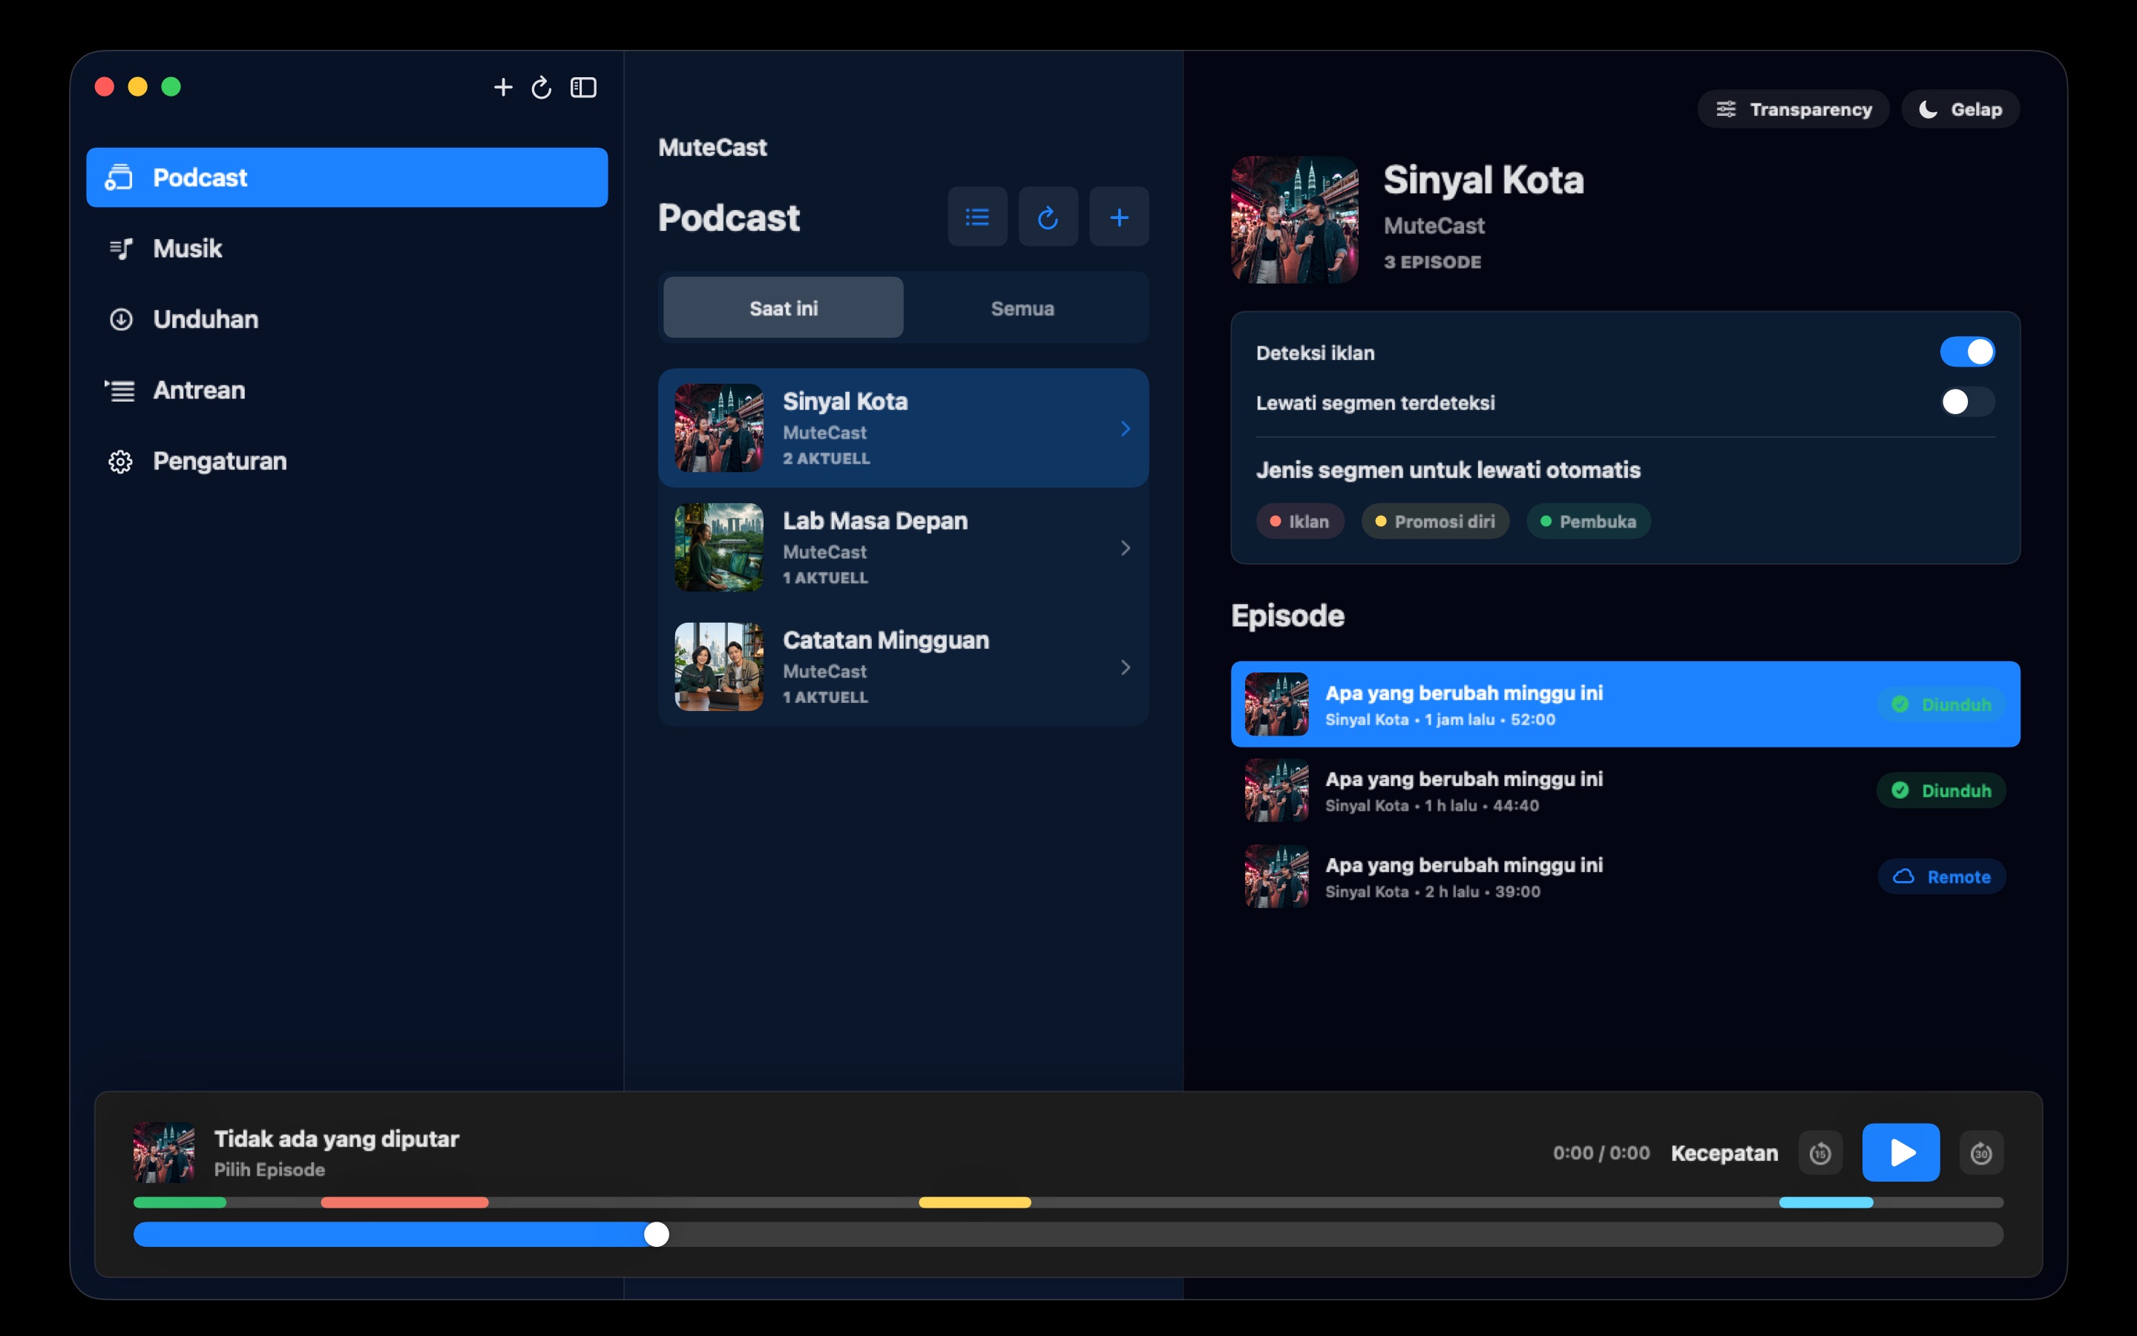Click the blue add podcast plus button
This screenshot has width=2137, height=1336.
click(1119, 217)
